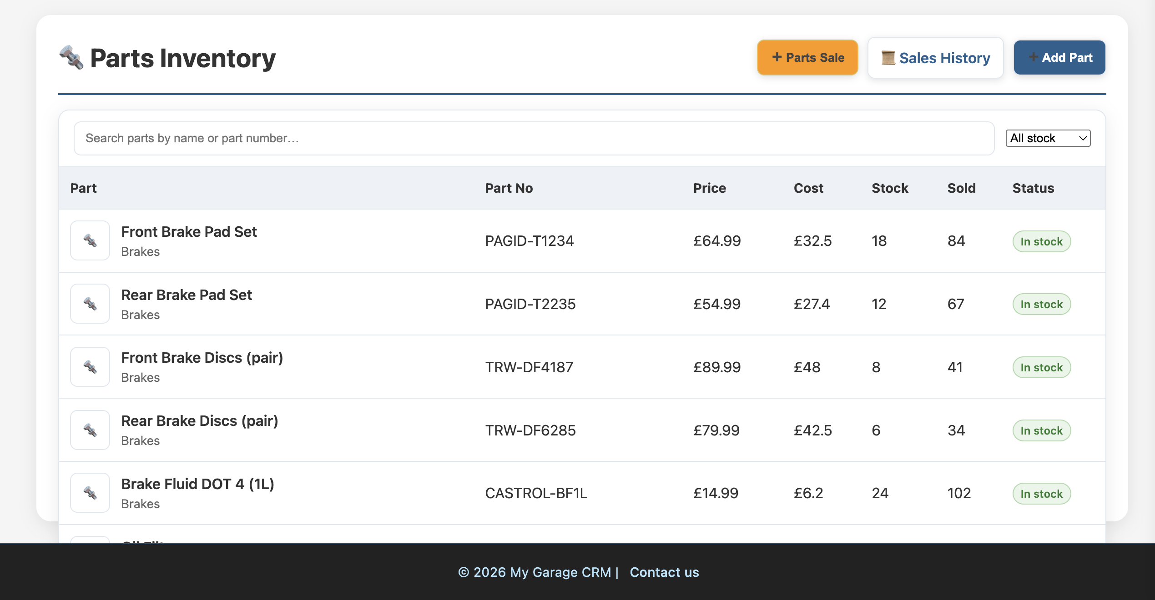The image size is (1155, 600).
Task: Click the Rear Brake Discs thumbnail icon
Action: click(90, 430)
